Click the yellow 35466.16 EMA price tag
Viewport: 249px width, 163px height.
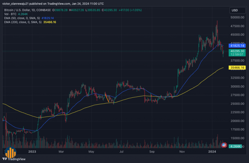click(x=237, y=68)
